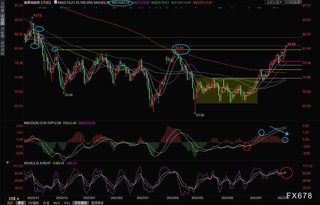Click the 2023/04 date axis label
The image size is (320, 205).
tap(173, 198)
